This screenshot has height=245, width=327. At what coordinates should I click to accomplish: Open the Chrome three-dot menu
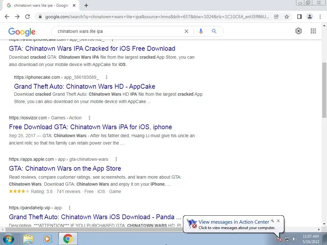[320, 17]
